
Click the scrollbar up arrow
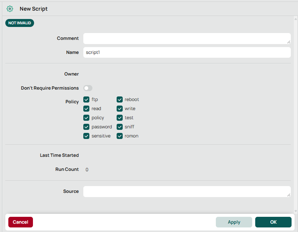tap(295, 19)
